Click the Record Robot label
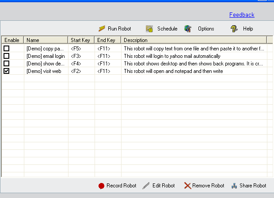 [121, 186]
